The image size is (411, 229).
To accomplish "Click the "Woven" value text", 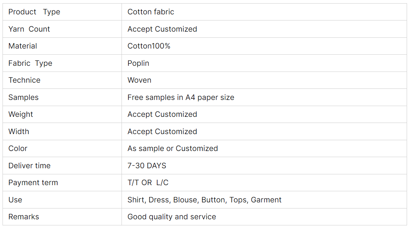I will click(140, 80).
